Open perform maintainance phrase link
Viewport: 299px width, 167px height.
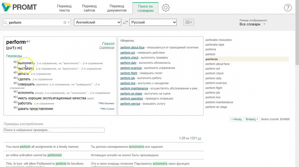(x=134, y=88)
